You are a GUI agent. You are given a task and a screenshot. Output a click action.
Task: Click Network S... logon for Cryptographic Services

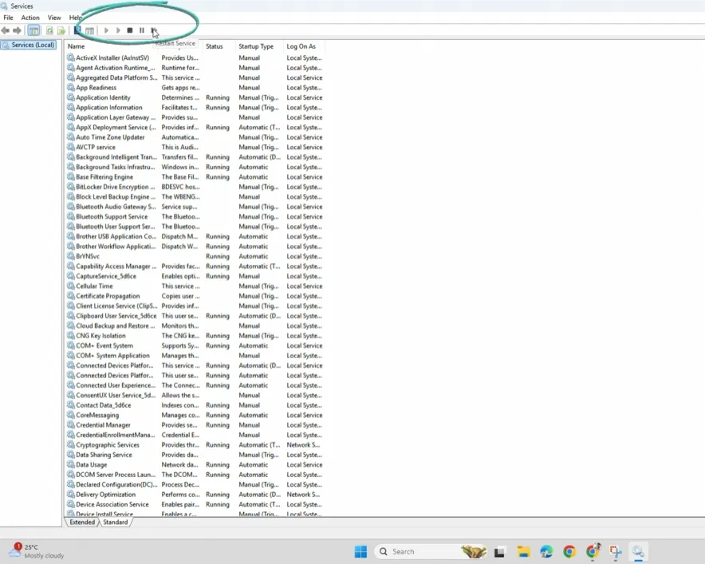(x=303, y=445)
